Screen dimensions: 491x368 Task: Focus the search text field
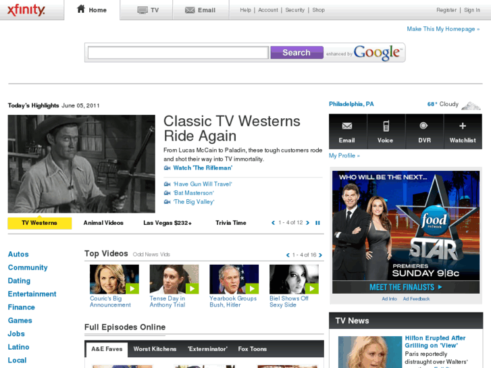pyautogui.click(x=178, y=53)
